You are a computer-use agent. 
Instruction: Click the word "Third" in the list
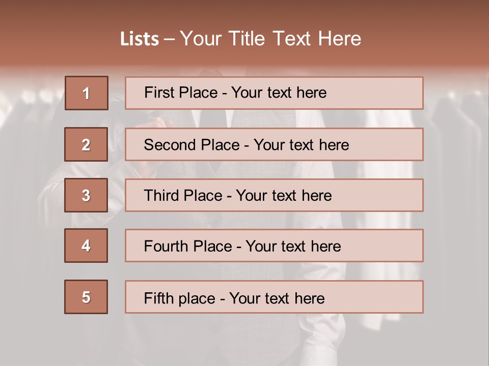click(x=159, y=196)
